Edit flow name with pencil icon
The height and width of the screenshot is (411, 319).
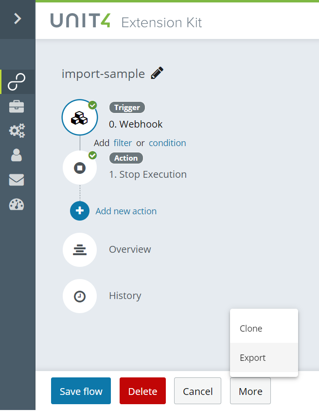[157, 73]
